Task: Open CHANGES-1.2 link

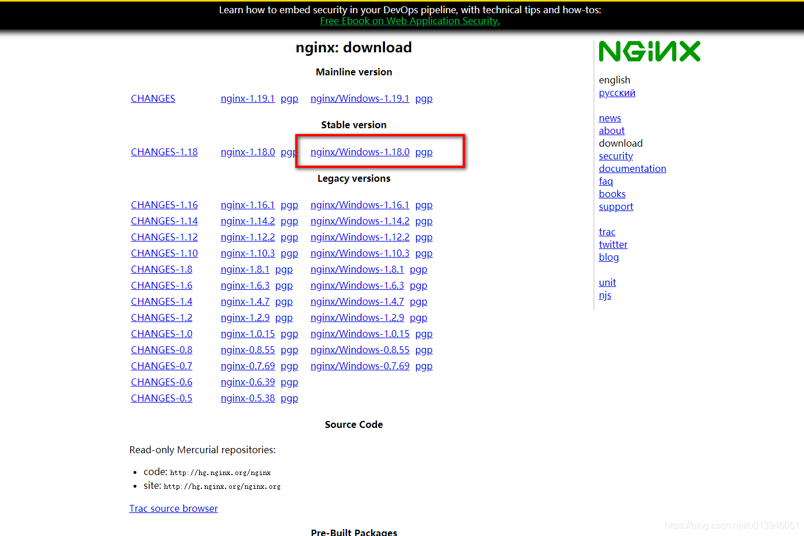Action: coord(161,317)
